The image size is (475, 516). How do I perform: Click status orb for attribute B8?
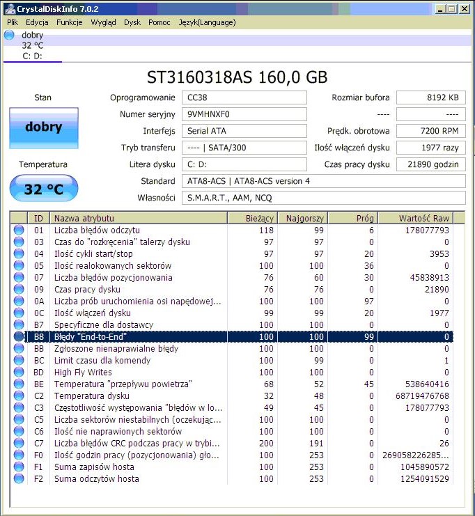coord(19,336)
